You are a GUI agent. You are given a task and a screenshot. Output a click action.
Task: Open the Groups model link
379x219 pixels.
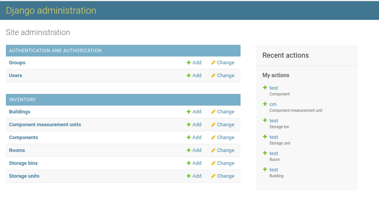point(17,63)
